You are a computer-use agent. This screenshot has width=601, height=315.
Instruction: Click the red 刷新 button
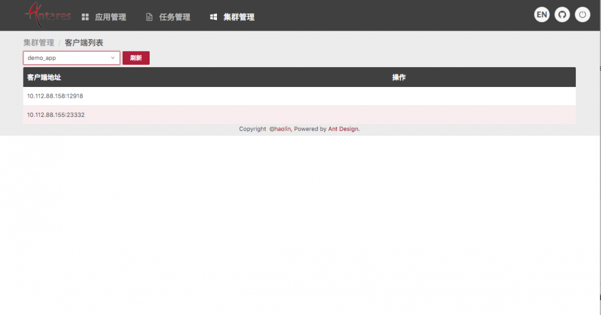[x=136, y=58]
